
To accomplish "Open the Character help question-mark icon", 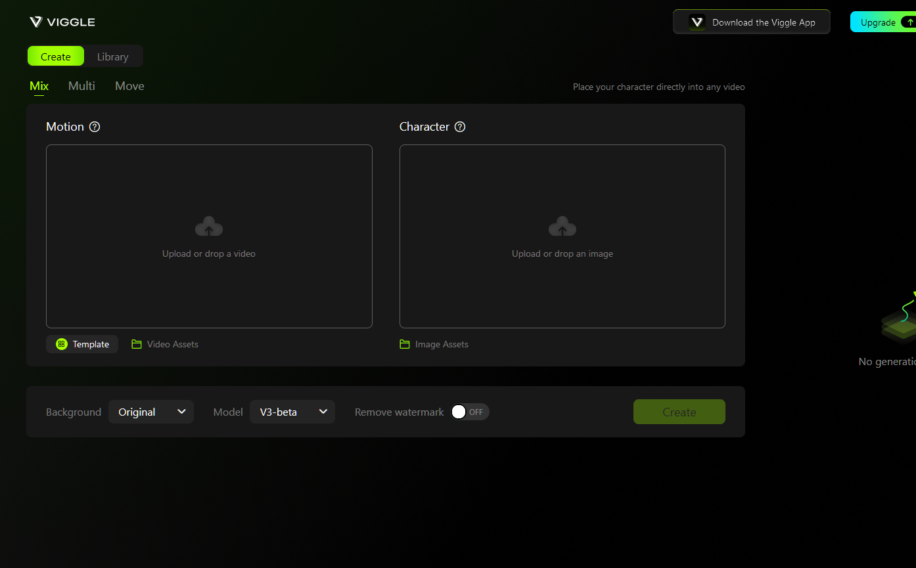I will 460,127.
